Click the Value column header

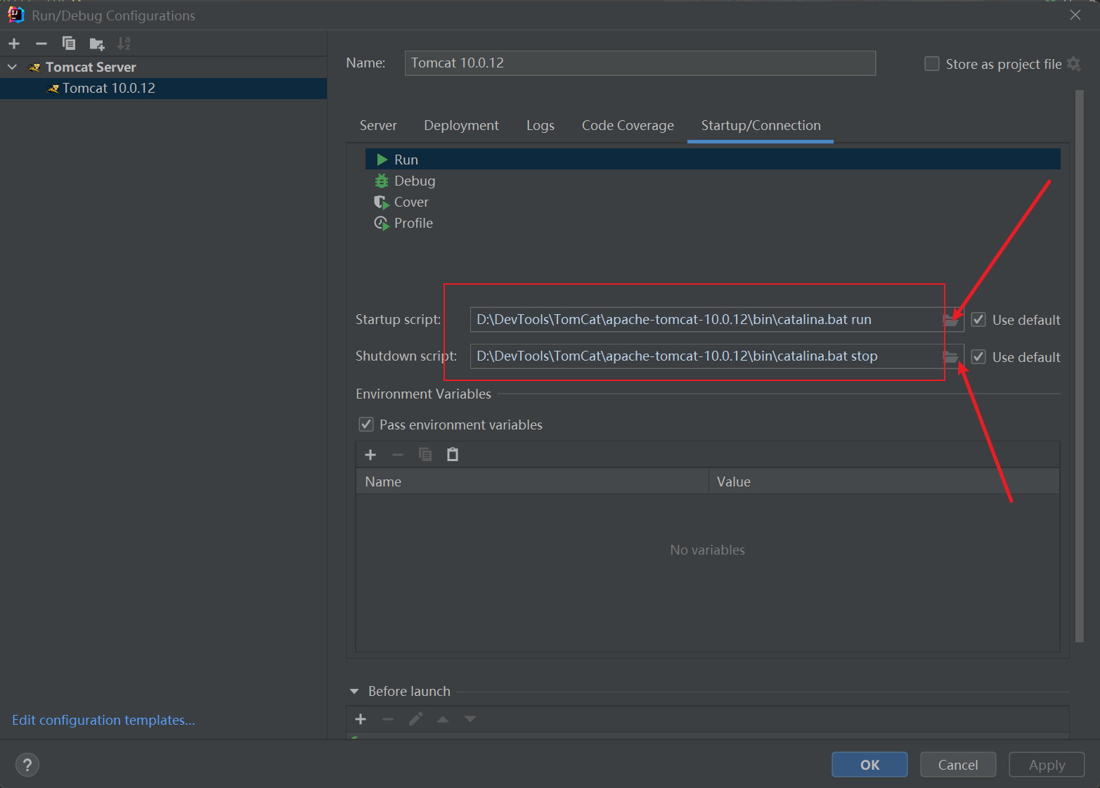(884, 482)
